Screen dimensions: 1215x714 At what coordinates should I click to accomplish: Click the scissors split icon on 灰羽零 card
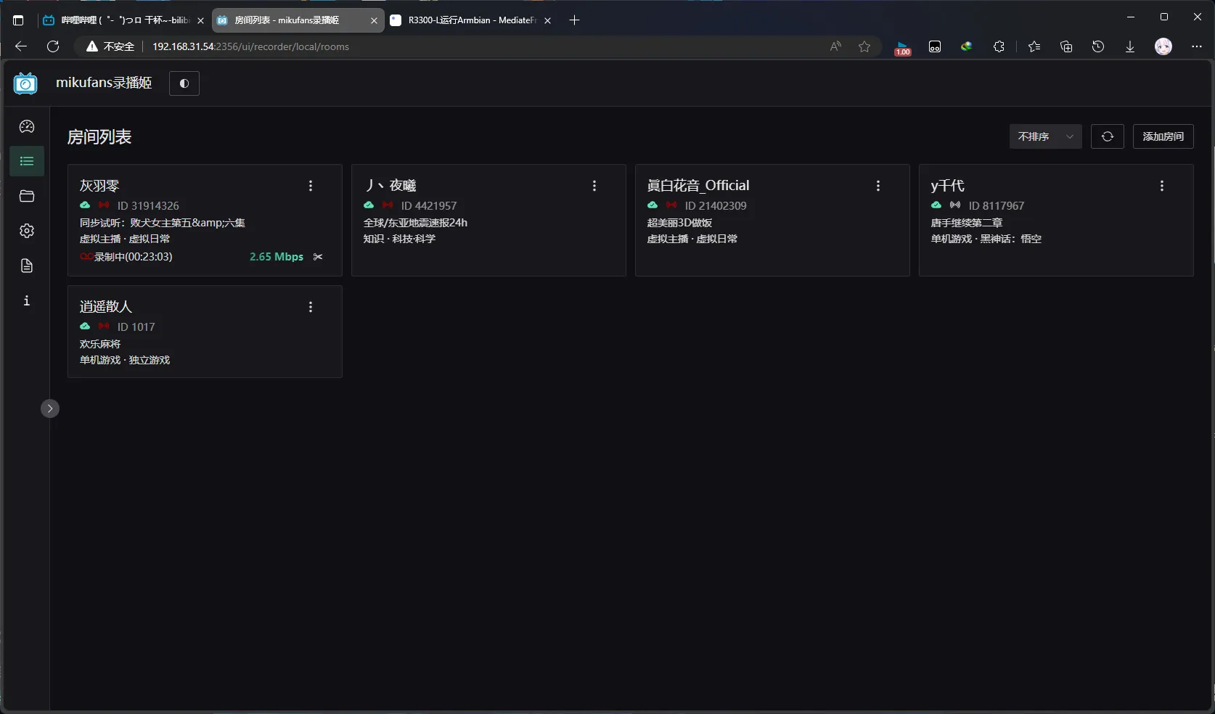[318, 257]
